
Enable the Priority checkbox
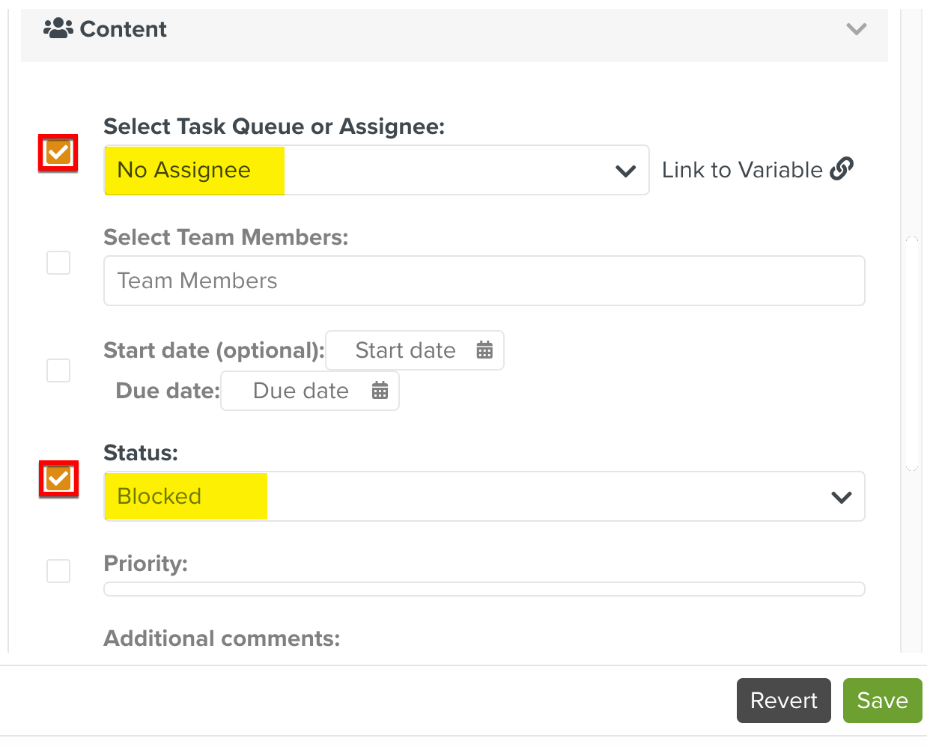pos(58,571)
